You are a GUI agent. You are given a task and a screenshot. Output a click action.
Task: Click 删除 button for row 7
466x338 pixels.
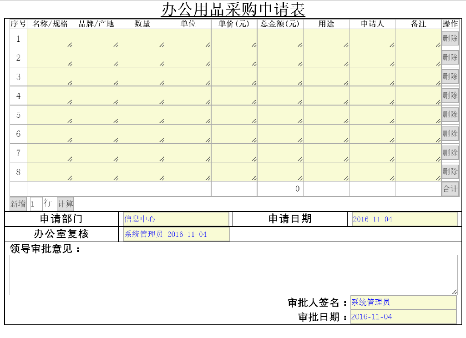pyautogui.click(x=450, y=152)
